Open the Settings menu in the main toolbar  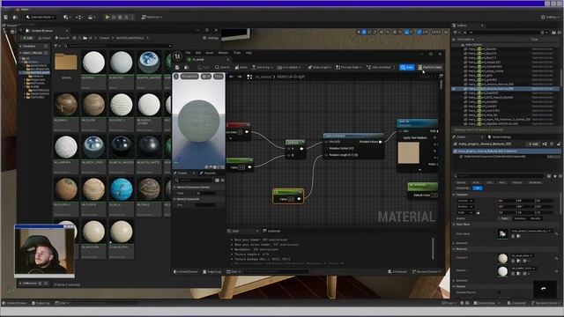tap(550, 17)
